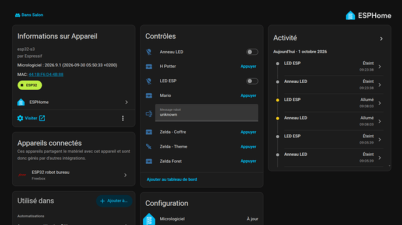This screenshot has width=402, height=225.
Task: Click the LED ESP light icon
Action: coord(149,81)
